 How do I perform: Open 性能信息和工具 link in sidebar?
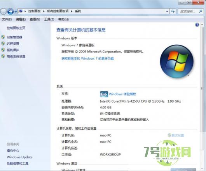tap(17, 163)
